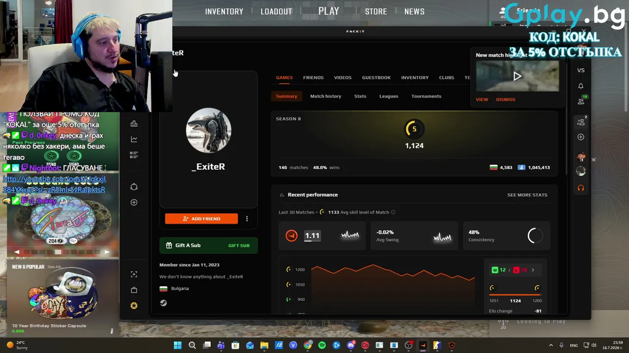629x353 pixels.
Task: Select the Summary sub-tab
Action: pyautogui.click(x=286, y=96)
